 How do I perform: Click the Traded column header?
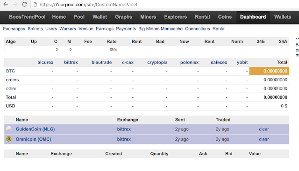223,120
